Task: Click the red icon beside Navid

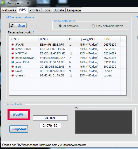Action: [x=12, y=71]
